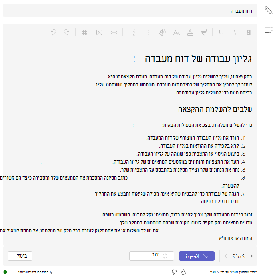Click the title field דוח מעבדה
Screen dimensions: 275x278
click(x=130, y=11)
